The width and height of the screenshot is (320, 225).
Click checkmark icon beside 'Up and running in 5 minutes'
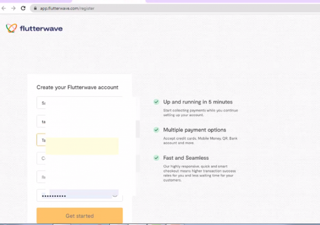coord(156,102)
